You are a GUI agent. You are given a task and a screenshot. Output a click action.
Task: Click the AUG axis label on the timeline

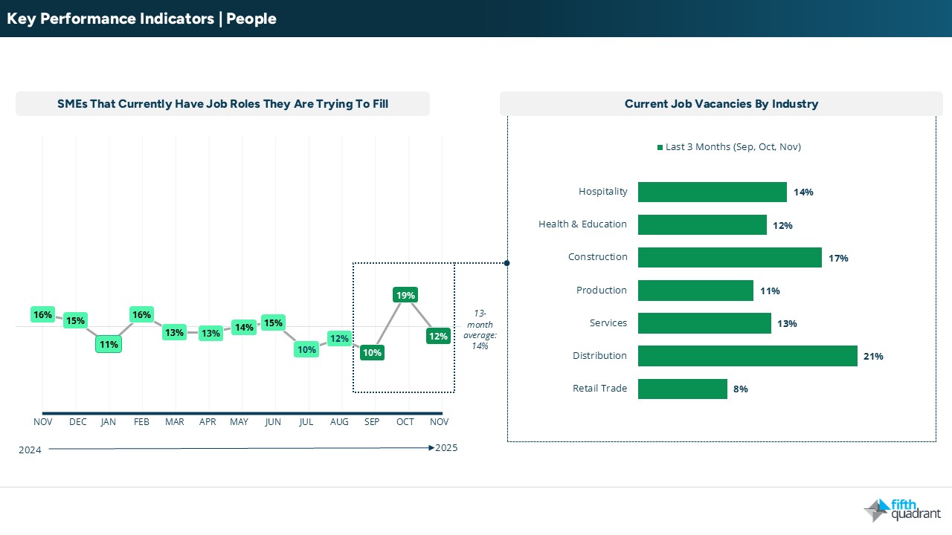coord(339,421)
